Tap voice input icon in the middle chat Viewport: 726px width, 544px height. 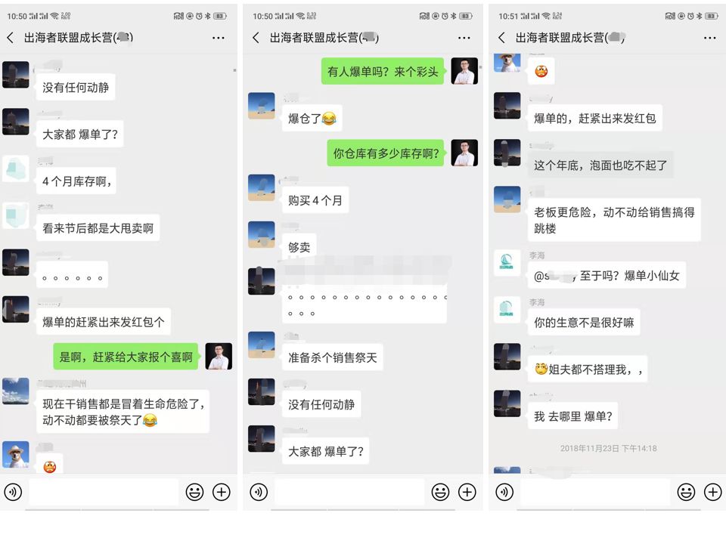[x=259, y=492]
